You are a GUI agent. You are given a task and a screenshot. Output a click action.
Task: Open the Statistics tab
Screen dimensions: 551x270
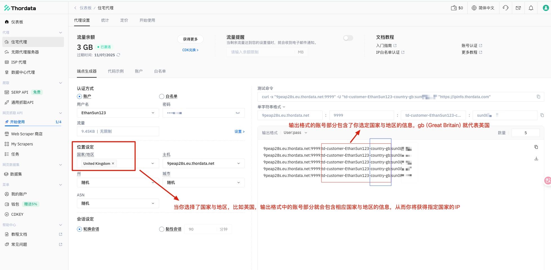pos(105,20)
